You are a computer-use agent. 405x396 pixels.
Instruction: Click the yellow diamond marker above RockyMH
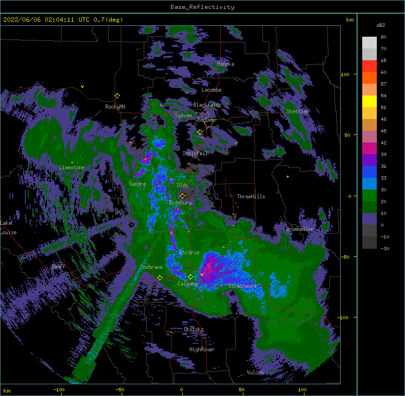click(x=117, y=95)
